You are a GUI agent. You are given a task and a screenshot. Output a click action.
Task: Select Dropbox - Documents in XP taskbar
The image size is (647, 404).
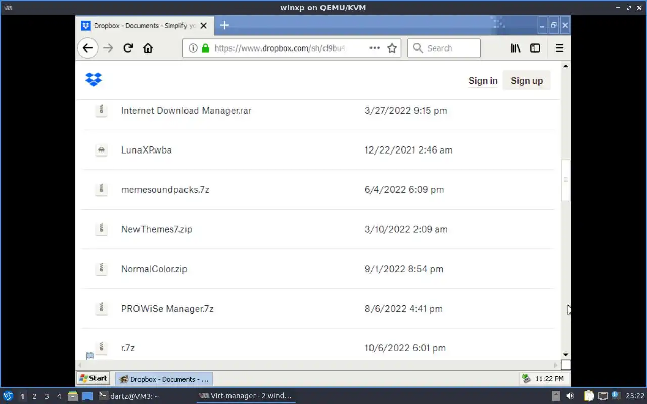coord(164,379)
